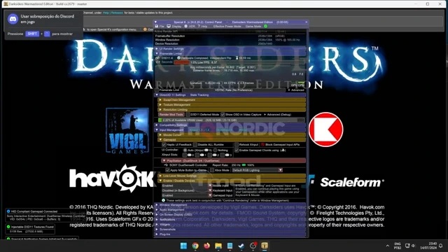Close the Special K Control Panel
This screenshot has height=252, width=448.
307,22
